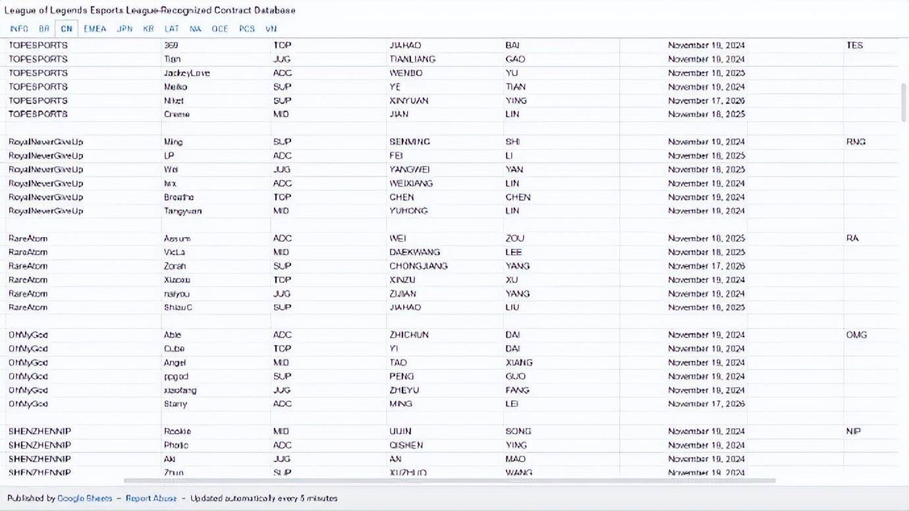909x511 pixels.
Task: Select the Meiko player cell
Action: point(175,87)
